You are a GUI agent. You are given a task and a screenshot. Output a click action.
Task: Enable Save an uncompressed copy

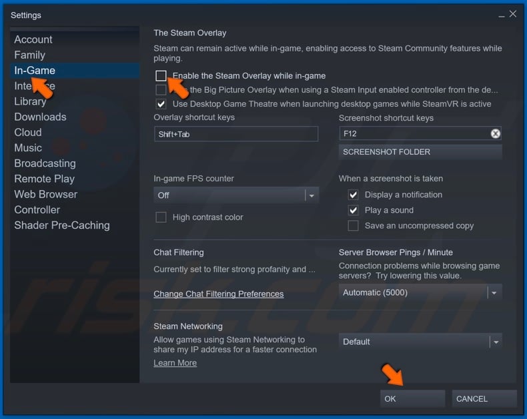coord(354,226)
